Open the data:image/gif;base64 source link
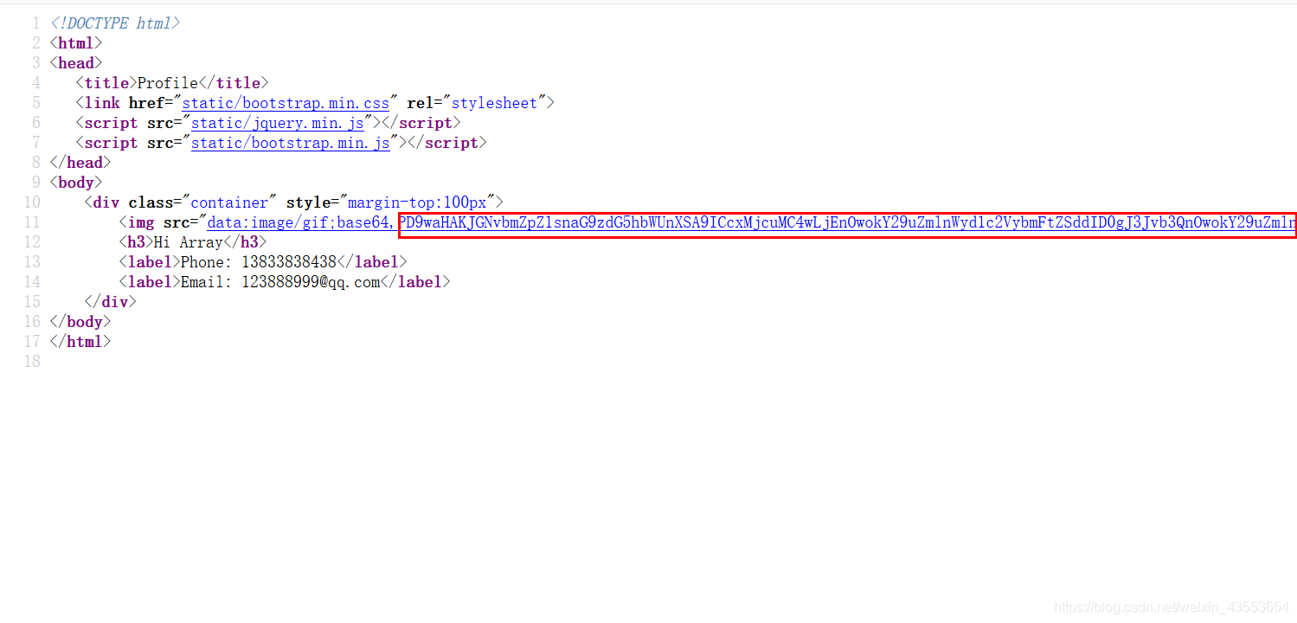 coord(751,222)
